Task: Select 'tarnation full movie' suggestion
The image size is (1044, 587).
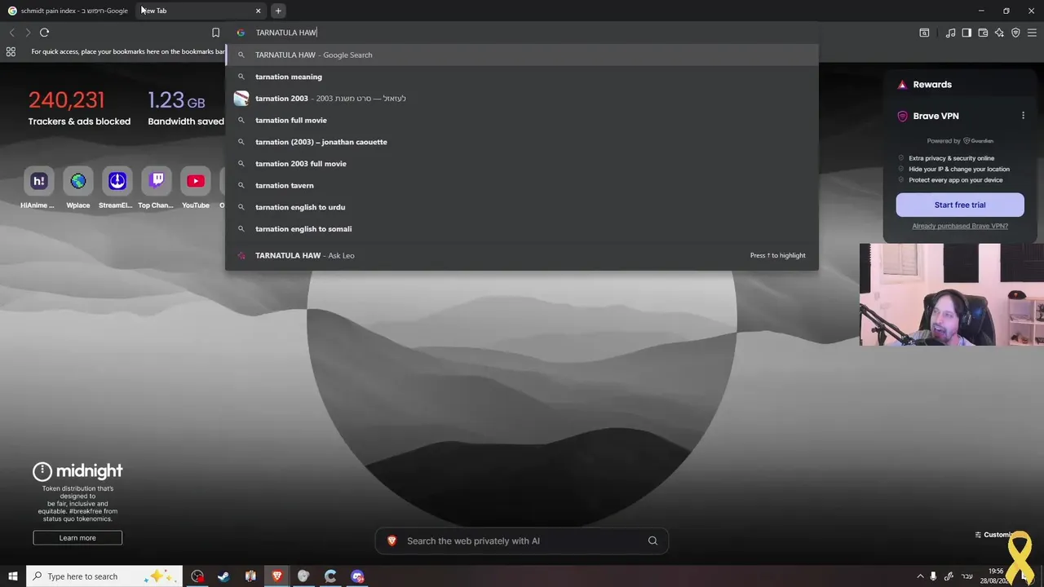Action: tap(522, 120)
